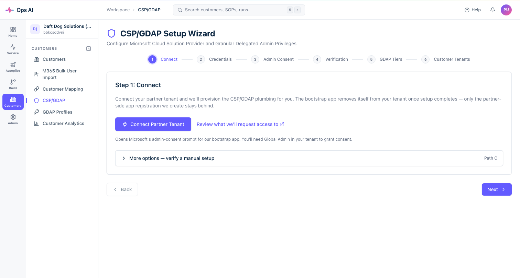Image resolution: width=520 pixels, height=278 pixels.
Task: Open M365 Bulk User Import
Action: tap(62, 74)
